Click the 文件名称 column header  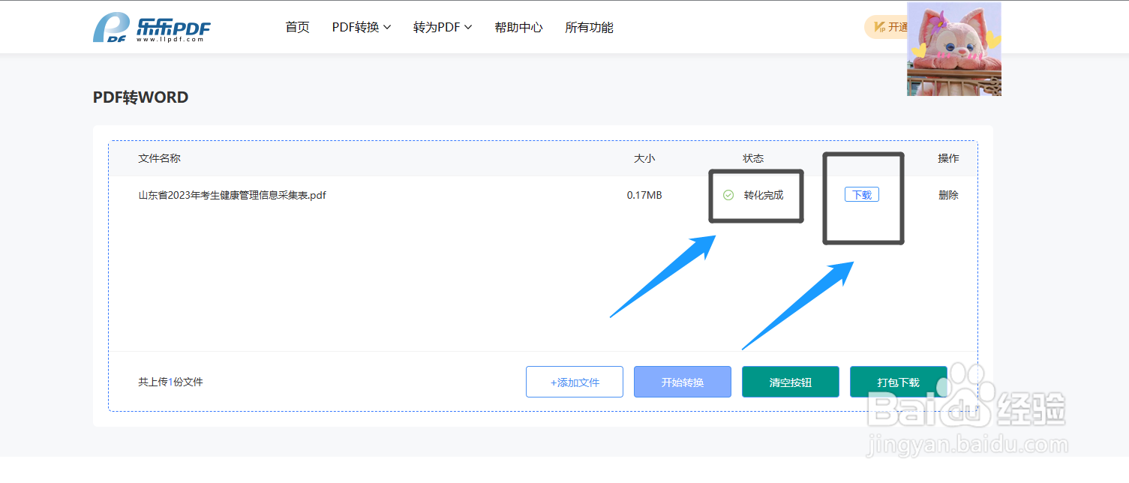[159, 158]
